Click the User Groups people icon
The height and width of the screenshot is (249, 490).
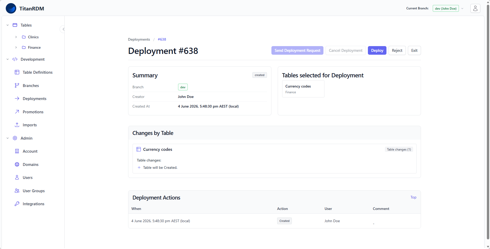coord(17,191)
